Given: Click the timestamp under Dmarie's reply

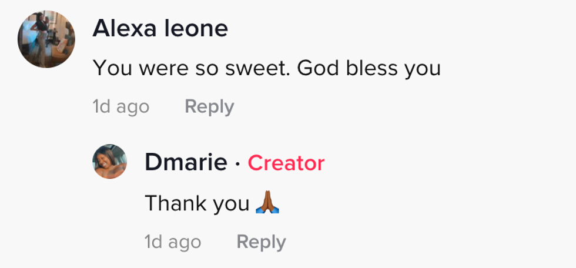Looking at the screenshot, I should pos(173,242).
